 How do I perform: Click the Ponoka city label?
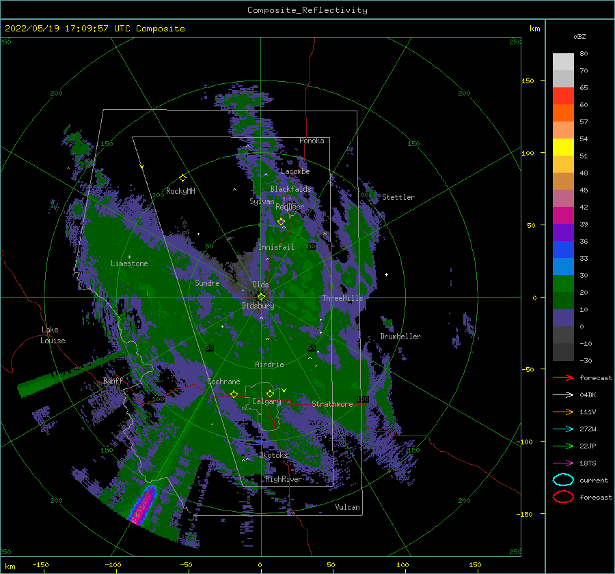pyautogui.click(x=312, y=141)
